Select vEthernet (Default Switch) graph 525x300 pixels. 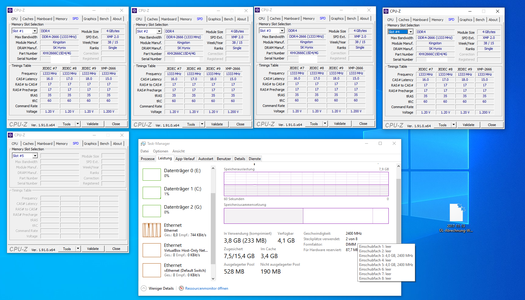[152, 270]
